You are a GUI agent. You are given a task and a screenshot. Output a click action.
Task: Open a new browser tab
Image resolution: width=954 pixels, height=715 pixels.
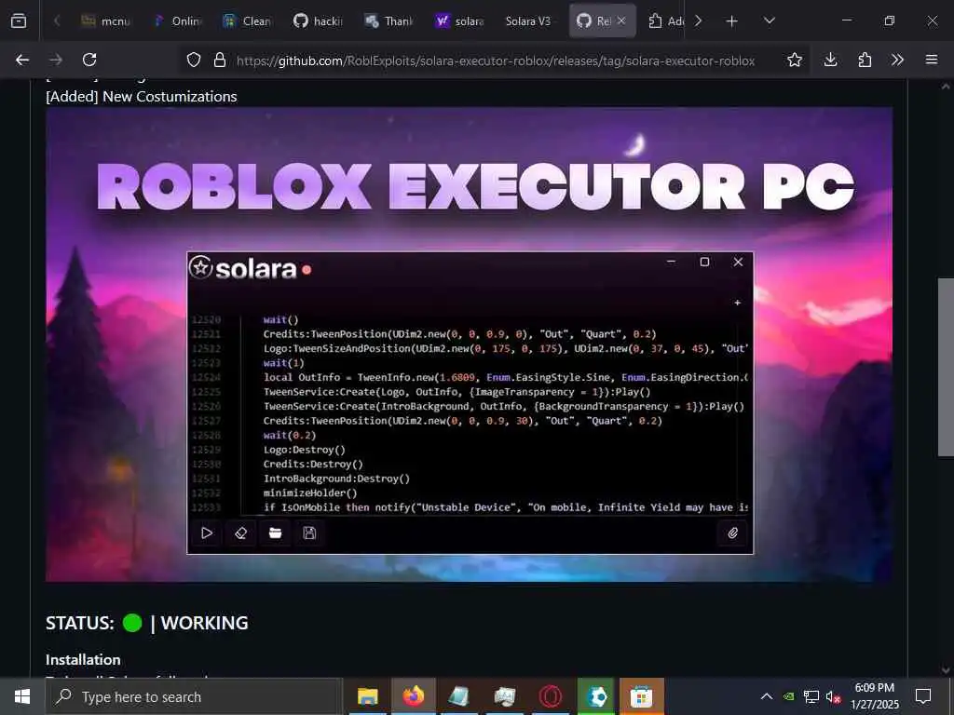(x=732, y=21)
